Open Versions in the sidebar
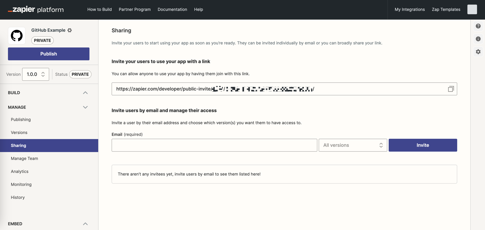The image size is (485, 230). point(19,133)
